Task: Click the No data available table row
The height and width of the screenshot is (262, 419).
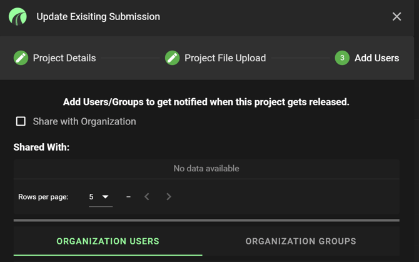Action: coord(206,169)
